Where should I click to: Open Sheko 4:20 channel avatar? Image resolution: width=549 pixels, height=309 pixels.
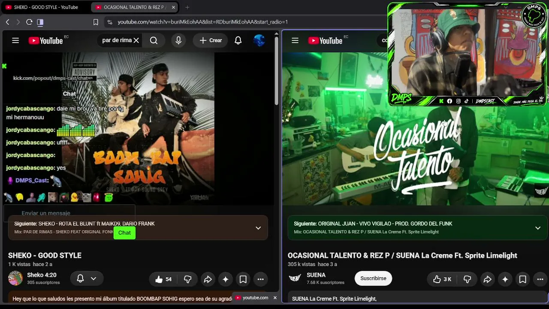15,279
